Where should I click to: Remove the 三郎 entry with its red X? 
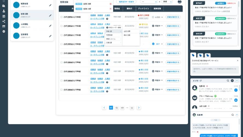[x=111, y=9]
